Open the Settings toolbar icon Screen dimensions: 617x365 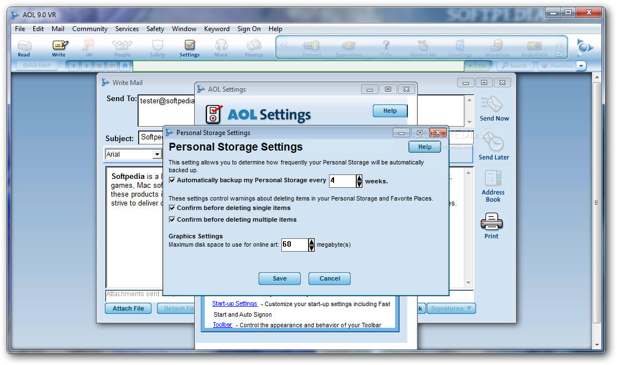click(190, 49)
